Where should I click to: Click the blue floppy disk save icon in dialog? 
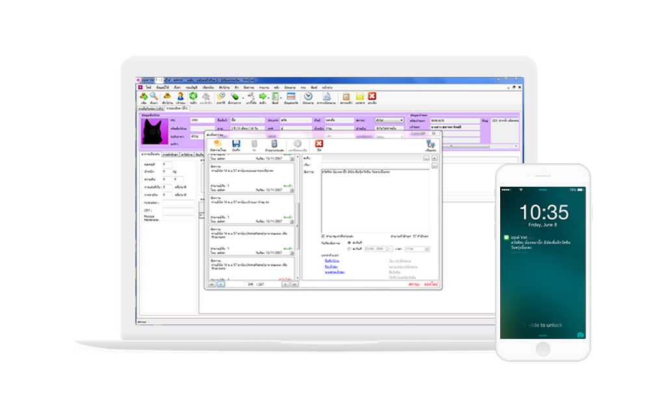[236, 144]
